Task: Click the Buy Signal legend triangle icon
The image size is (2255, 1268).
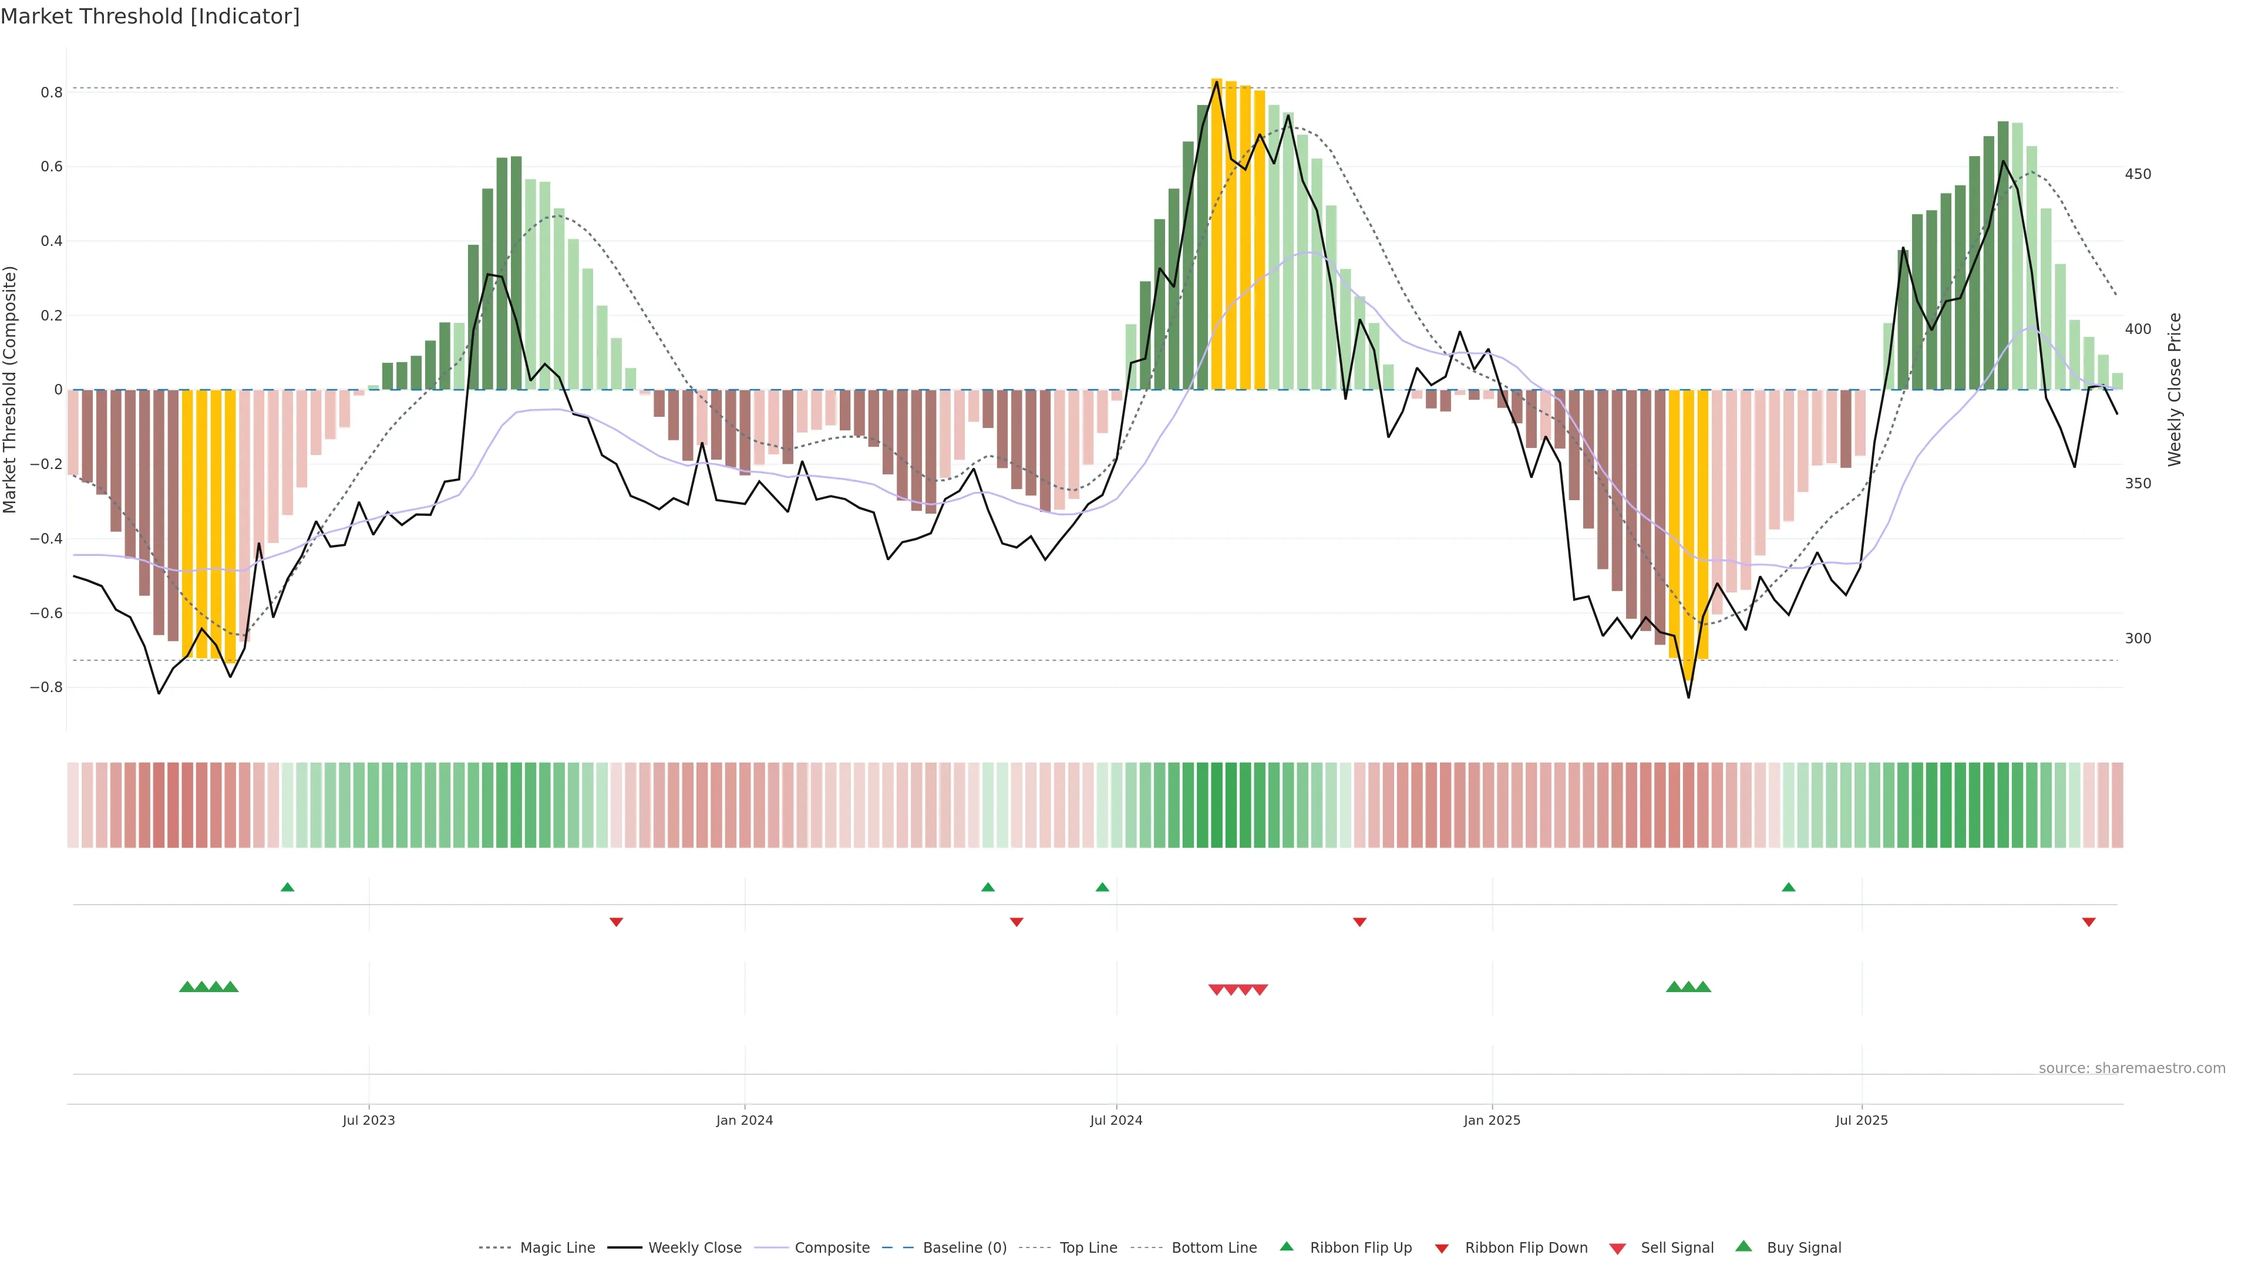Action: pos(1744,1246)
